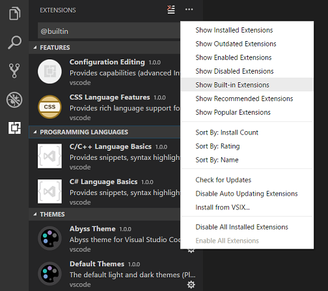Open the Search view in activity bar
328x291 pixels.
pos(14,42)
